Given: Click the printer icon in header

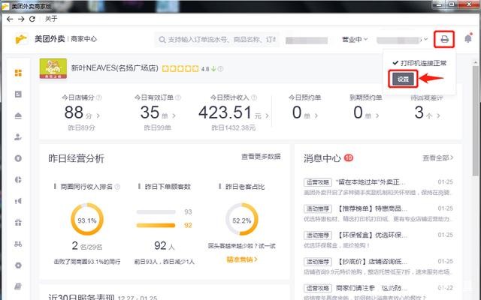Looking at the screenshot, I should click(x=444, y=39).
